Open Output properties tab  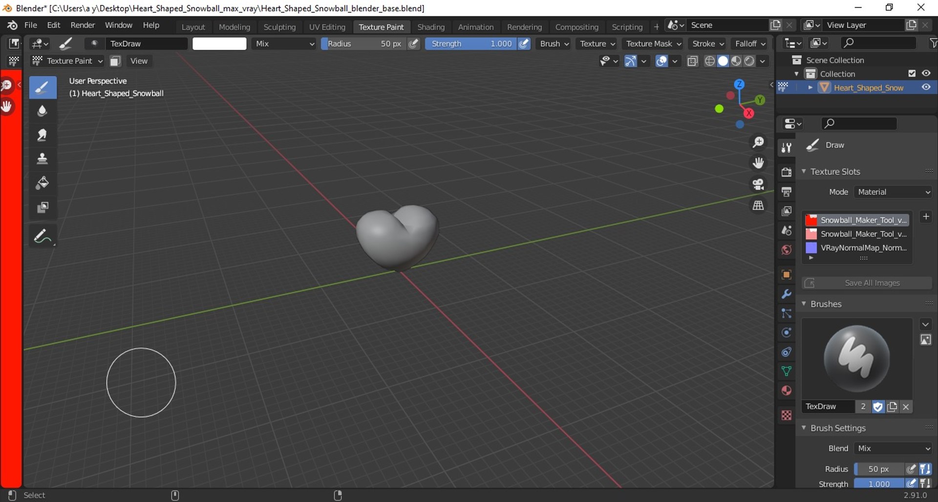pyautogui.click(x=786, y=191)
